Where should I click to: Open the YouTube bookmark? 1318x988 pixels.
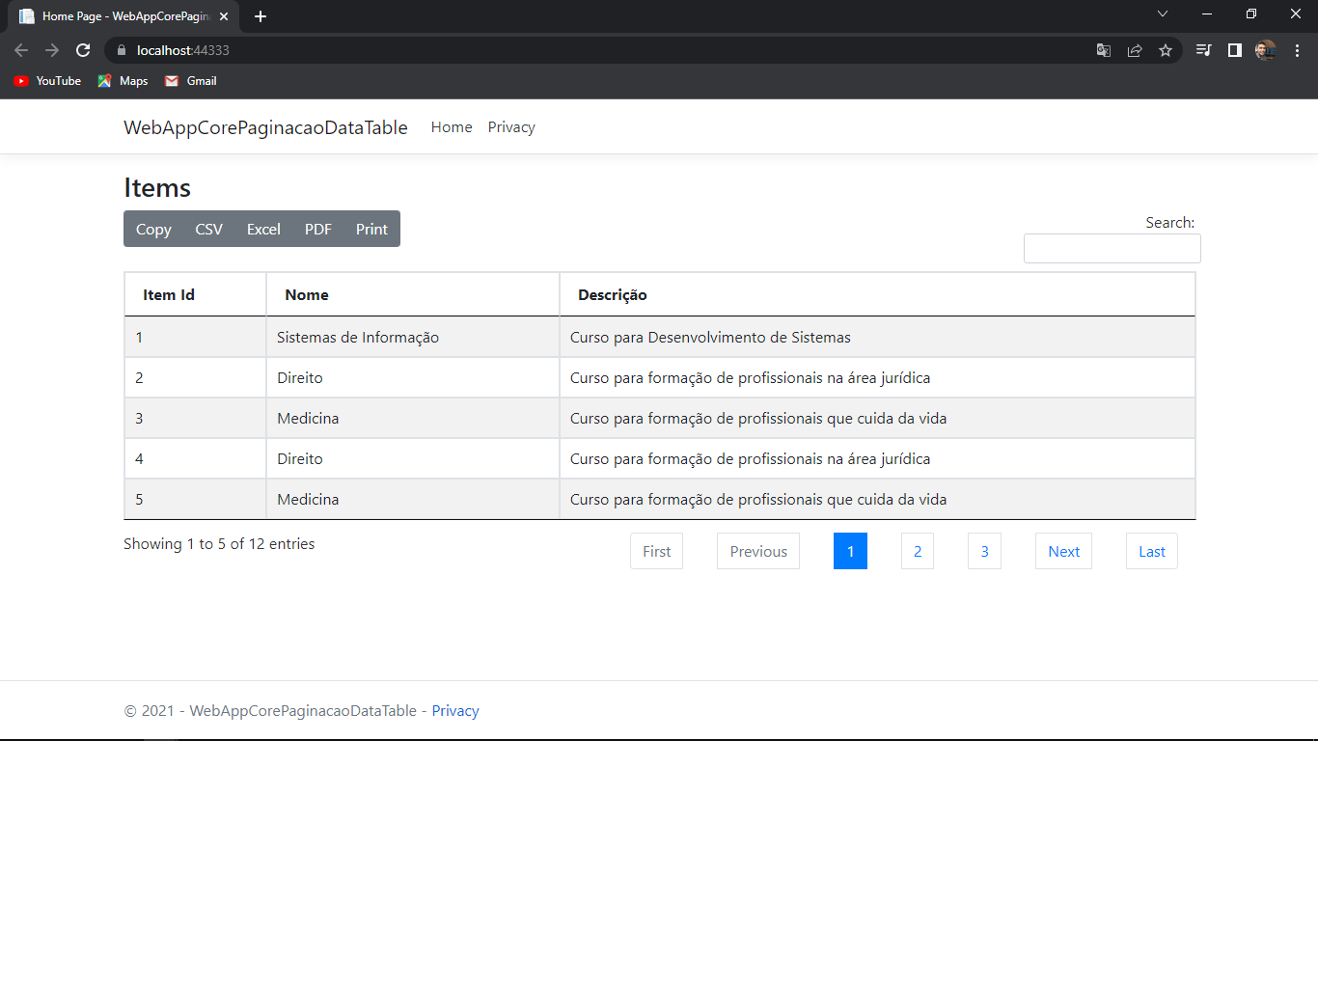46,81
